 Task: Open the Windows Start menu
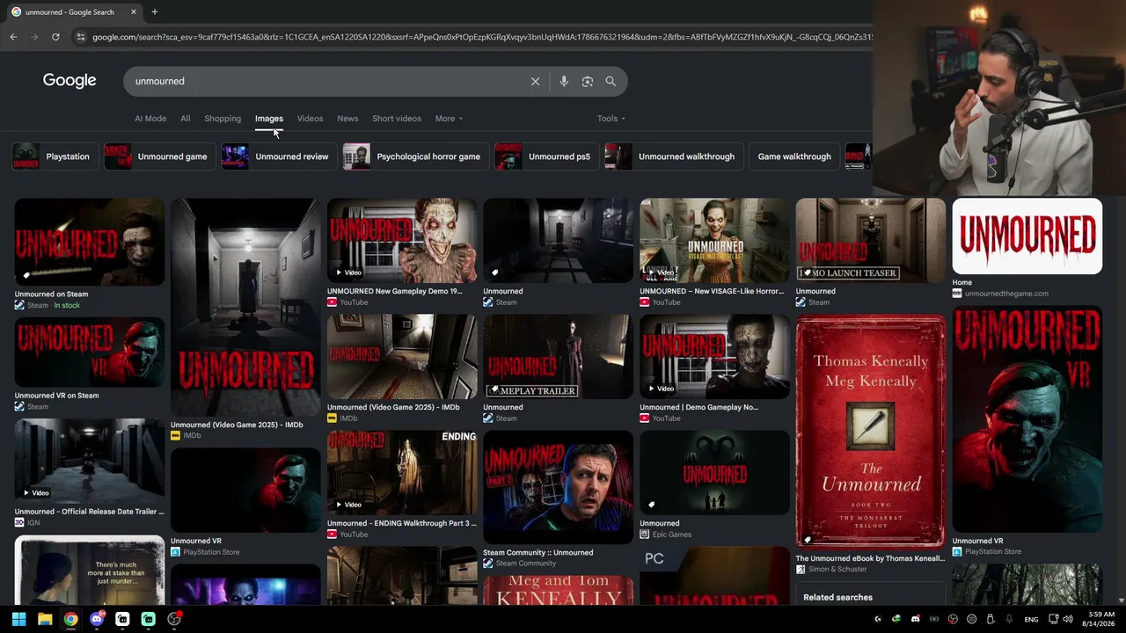[18, 619]
